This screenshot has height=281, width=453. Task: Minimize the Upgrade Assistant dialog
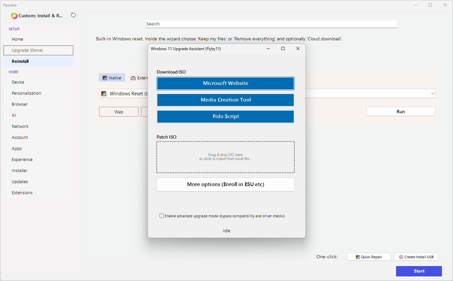(x=268, y=48)
